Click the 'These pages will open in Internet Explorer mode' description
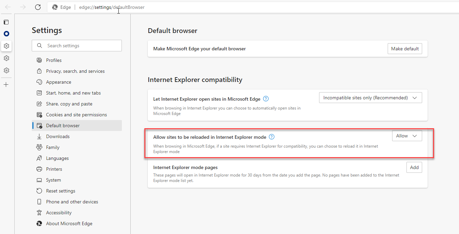 pos(276,178)
